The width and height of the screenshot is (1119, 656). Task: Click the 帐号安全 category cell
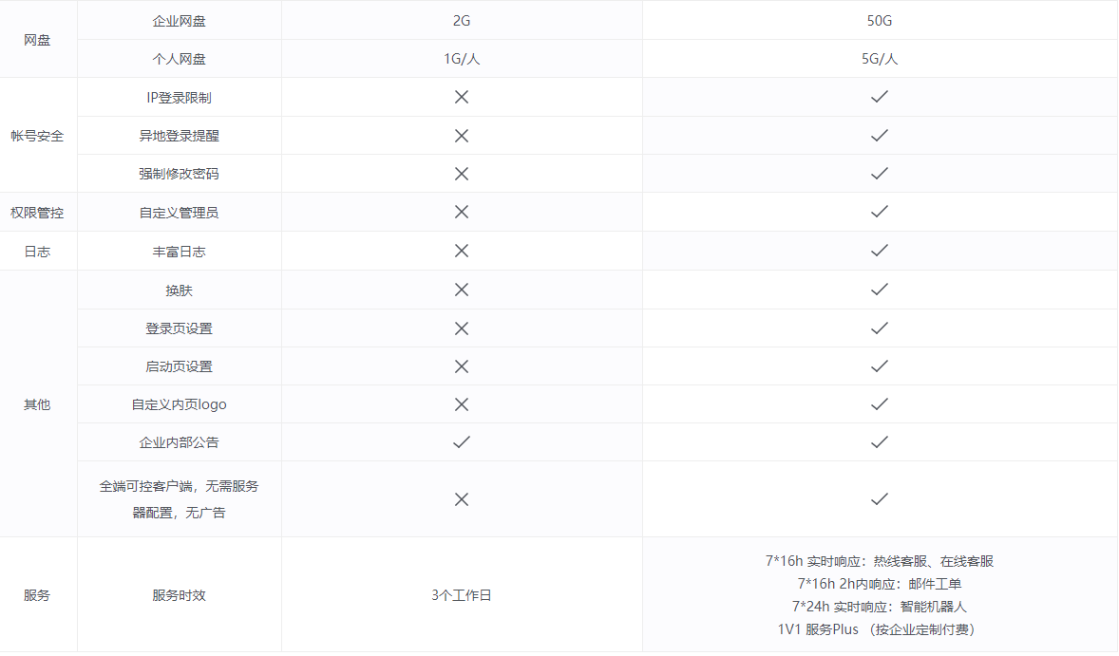(x=37, y=136)
